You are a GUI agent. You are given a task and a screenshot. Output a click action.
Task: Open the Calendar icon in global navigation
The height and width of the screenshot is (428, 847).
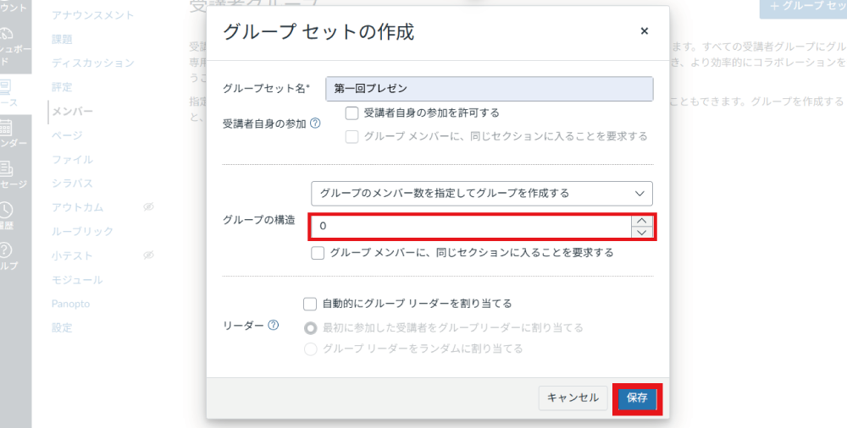point(5,128)
